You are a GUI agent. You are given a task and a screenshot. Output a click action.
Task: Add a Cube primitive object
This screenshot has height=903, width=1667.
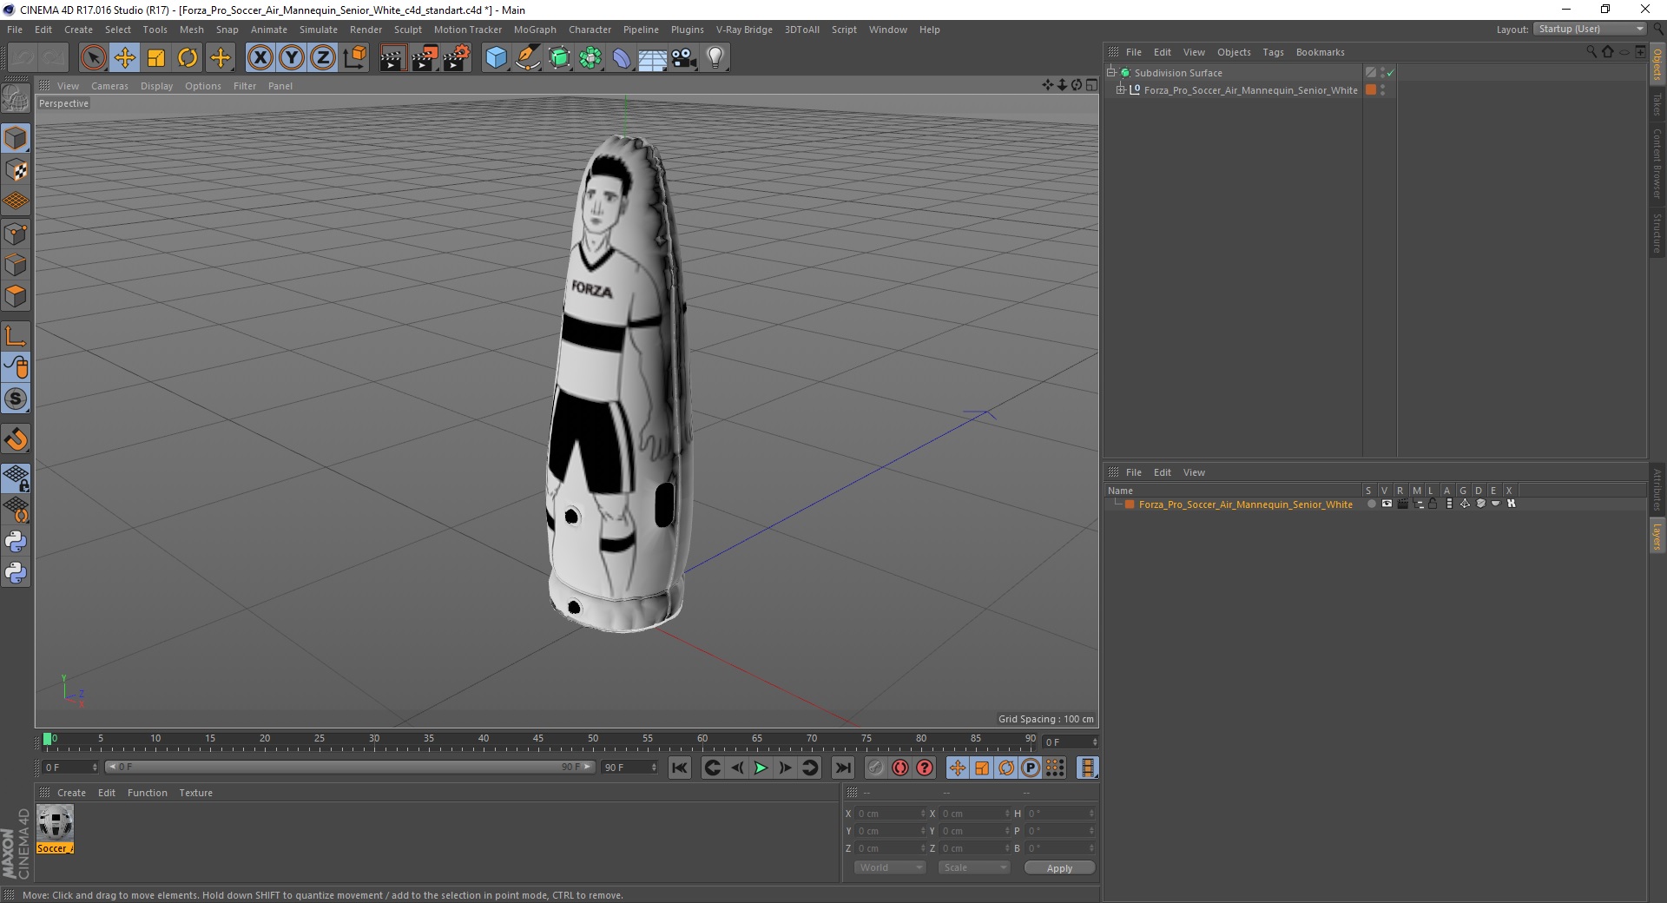(x=496, y=58)
